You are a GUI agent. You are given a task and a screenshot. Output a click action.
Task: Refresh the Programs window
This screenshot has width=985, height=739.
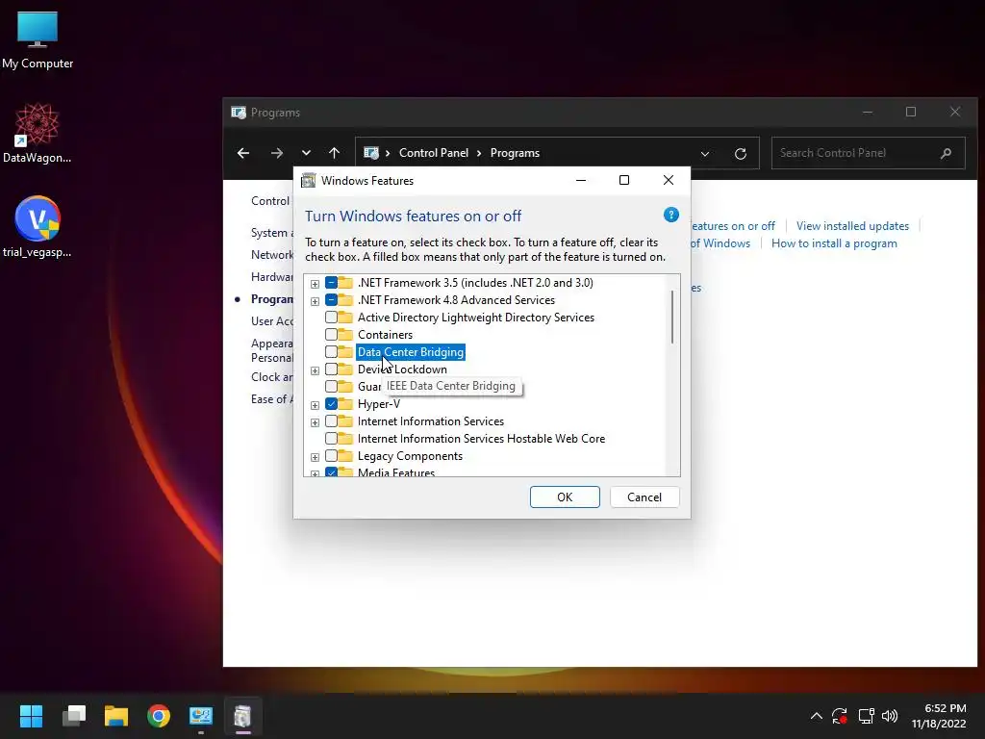point(741,153)
